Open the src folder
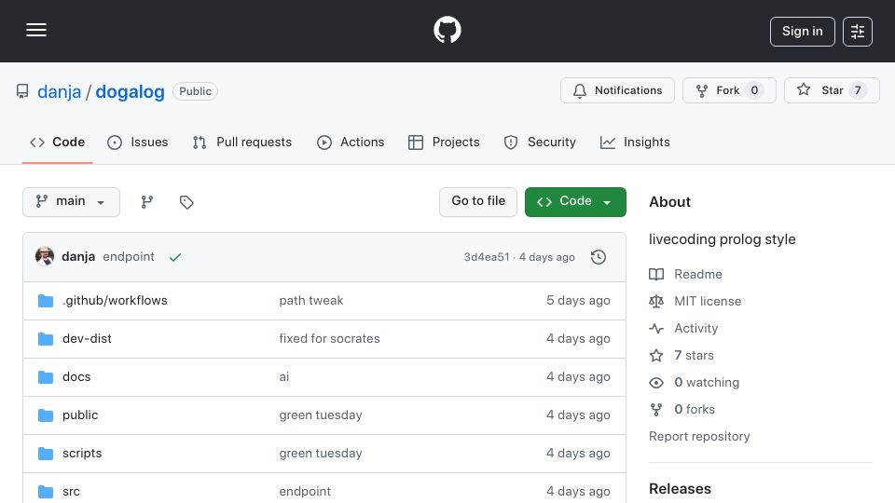Screen dimensions: 895x503 click(x=72, y=492)
